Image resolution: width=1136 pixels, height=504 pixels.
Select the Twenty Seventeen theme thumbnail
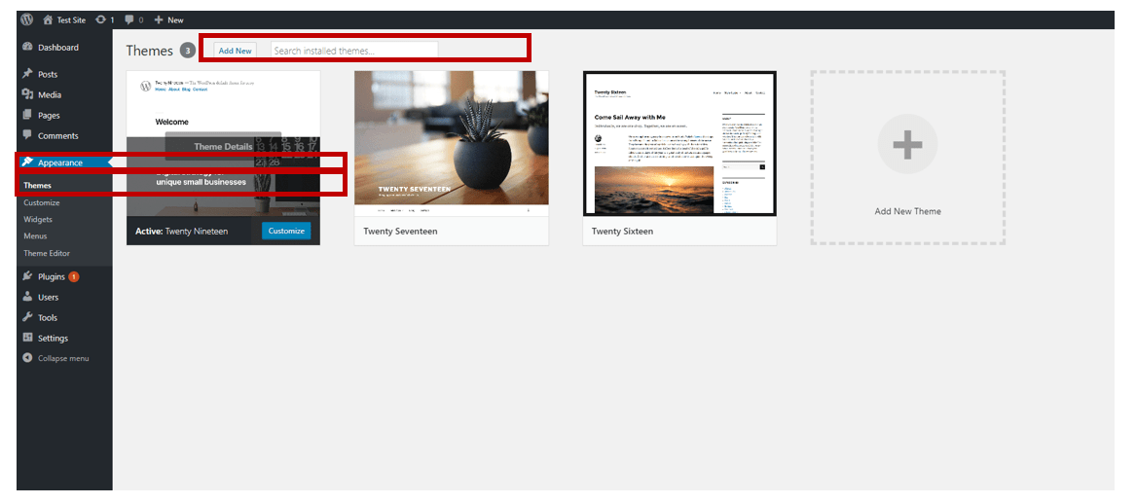click(451, 143)
